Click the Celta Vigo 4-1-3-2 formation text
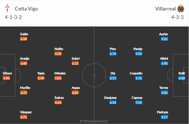 (13, 17)
